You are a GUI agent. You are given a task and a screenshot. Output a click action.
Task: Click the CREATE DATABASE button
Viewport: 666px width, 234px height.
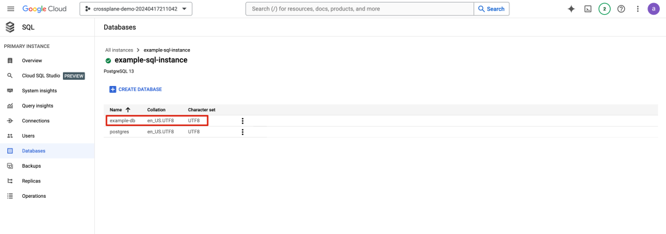[x=136, y=89]
